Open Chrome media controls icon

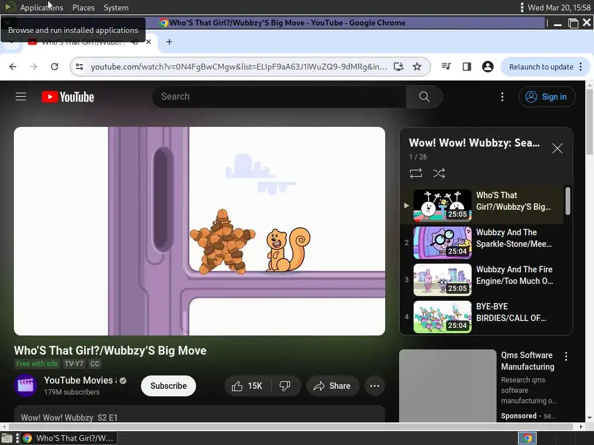[x=446, y=67]
